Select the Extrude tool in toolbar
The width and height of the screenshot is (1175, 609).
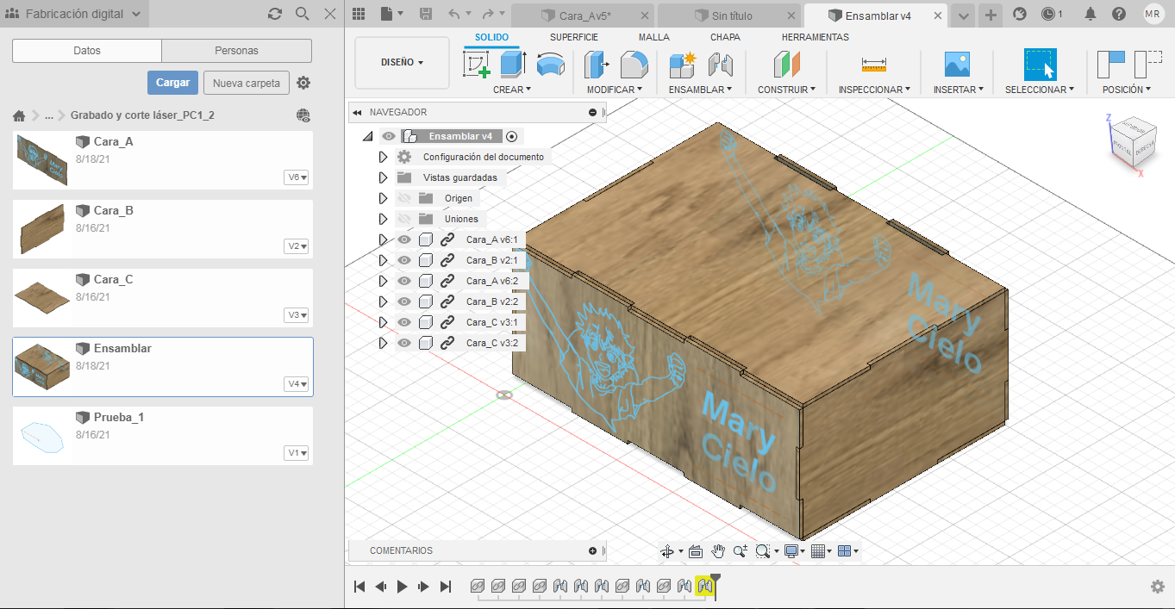[513, 65]
